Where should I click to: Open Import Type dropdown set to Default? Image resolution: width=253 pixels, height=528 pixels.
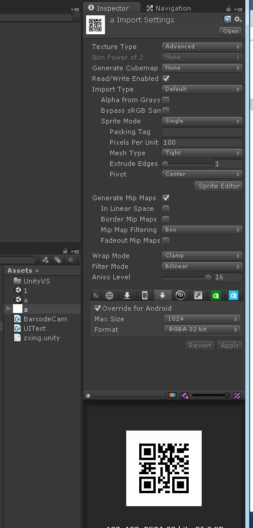coord(202,89)
